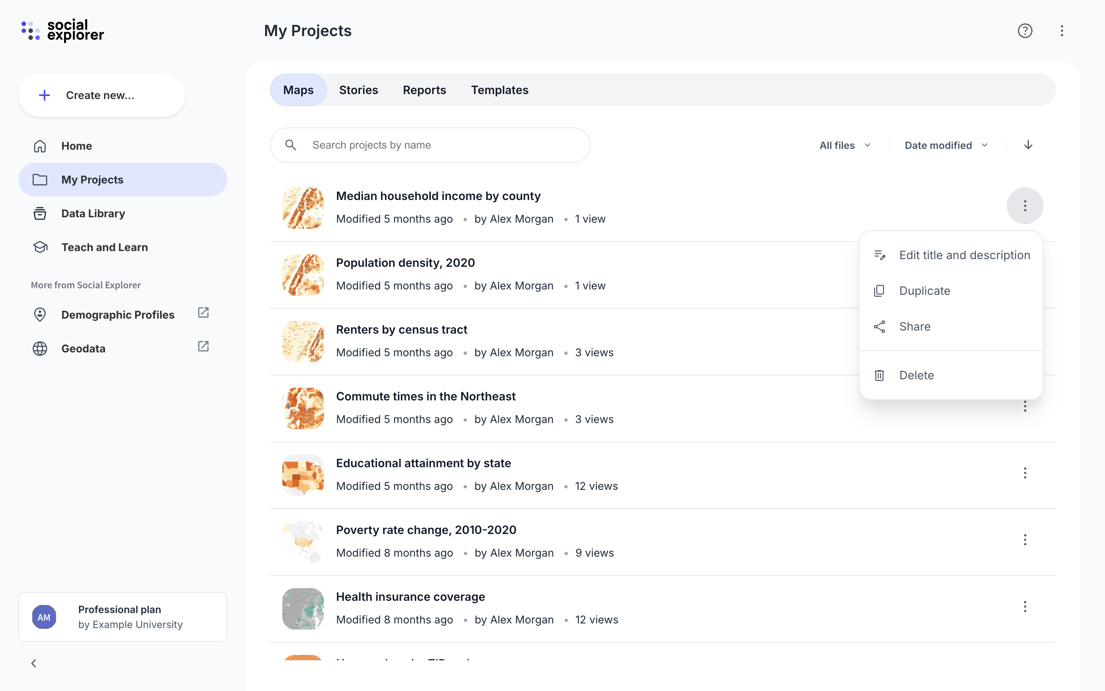Click the Home sidebar icon
The height and width of the screenshot is (691, 1105).
(40, 146)
